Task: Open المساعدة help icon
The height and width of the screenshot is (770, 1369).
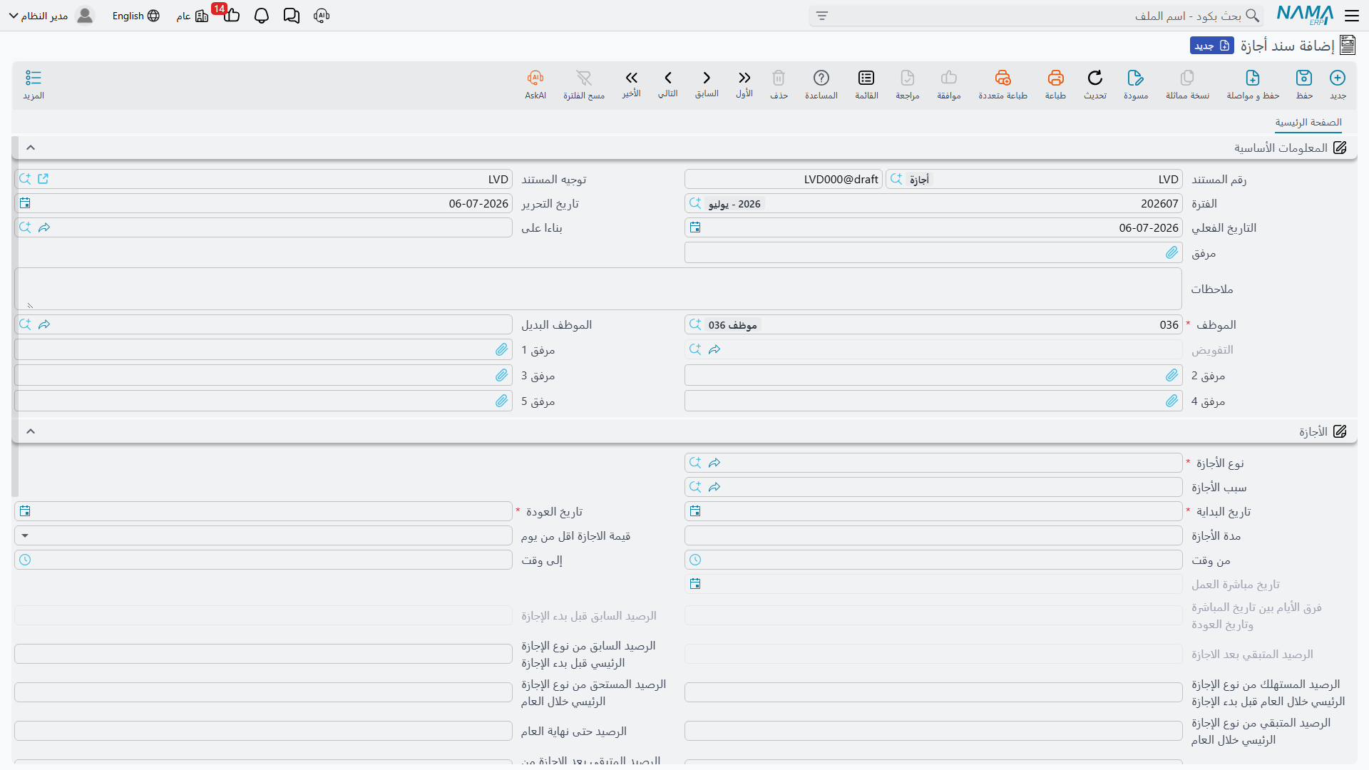Action: click(x=821, y=78)
